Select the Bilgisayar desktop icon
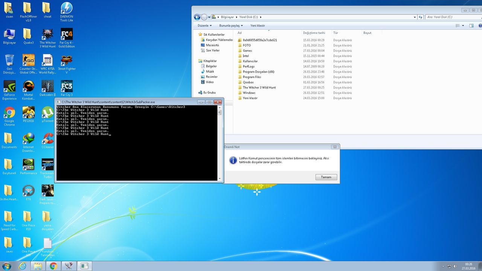This screenshot has height=271, width=482. (9, 36)
